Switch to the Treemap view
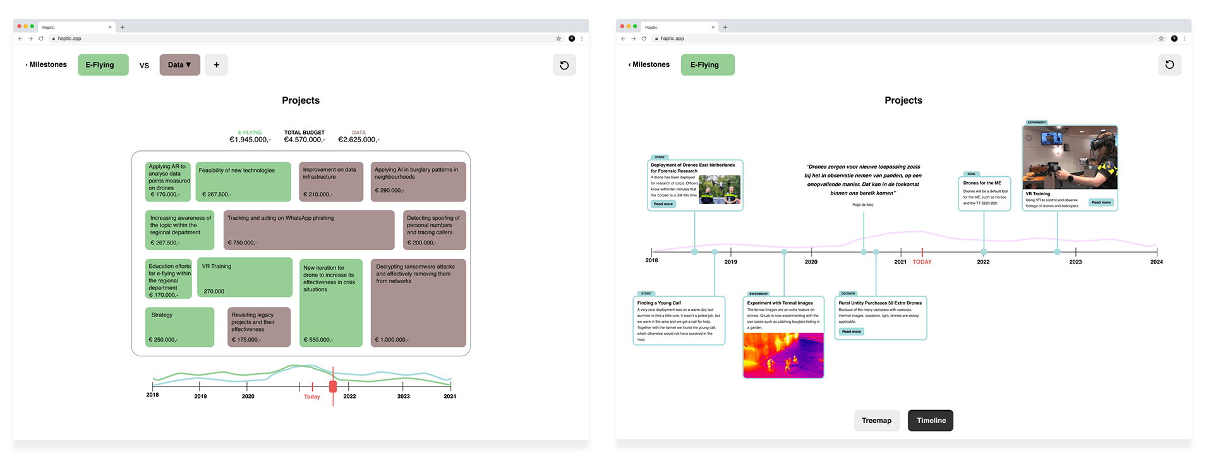 tap(876, 421)
